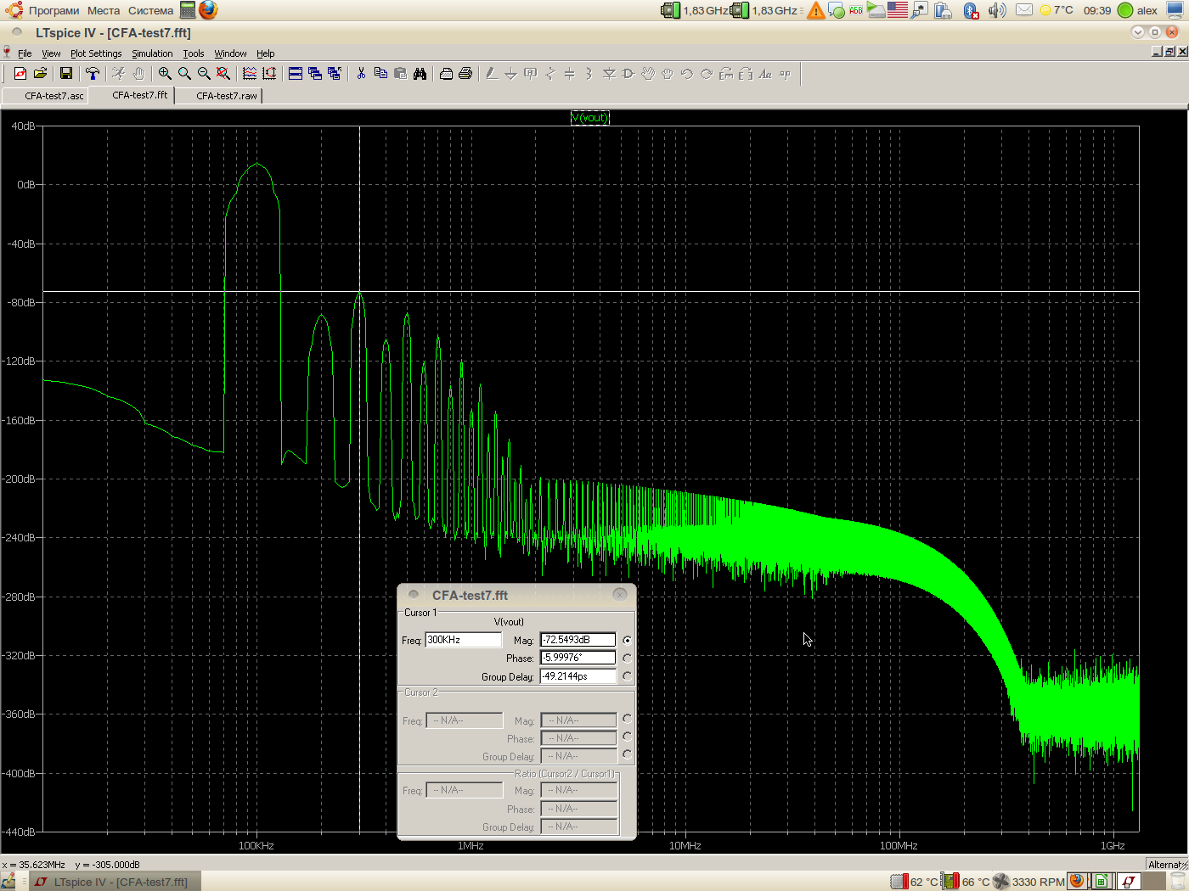The width and height of the screenshot is (1189, 891).
Task: Click the Run simulation running-man icon
Action: [119, 74]
